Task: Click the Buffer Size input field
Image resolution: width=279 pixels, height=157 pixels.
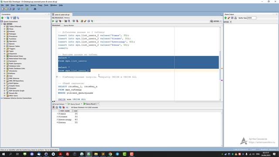Action: coord(252,18)
